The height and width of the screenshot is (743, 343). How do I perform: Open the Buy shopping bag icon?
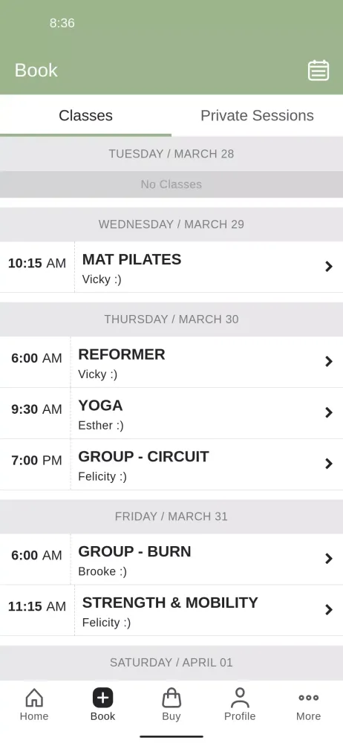pyautogui.click(x=171, y=698)
